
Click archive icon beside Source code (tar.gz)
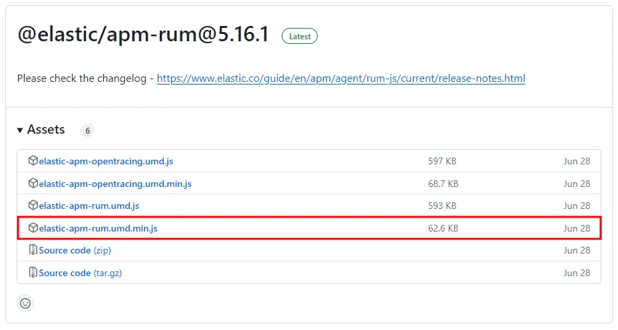click(33, 273)
